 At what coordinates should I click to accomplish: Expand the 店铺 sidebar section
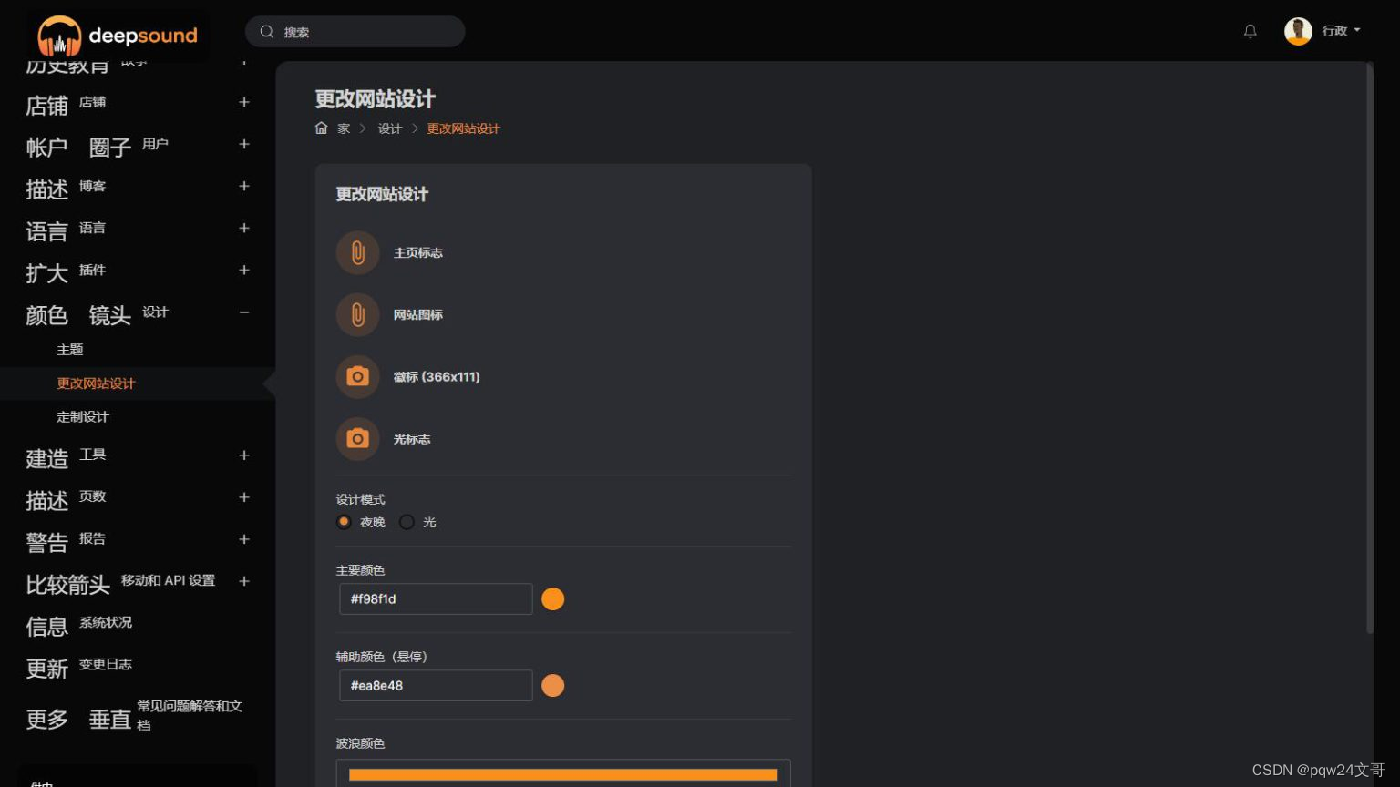244,102
